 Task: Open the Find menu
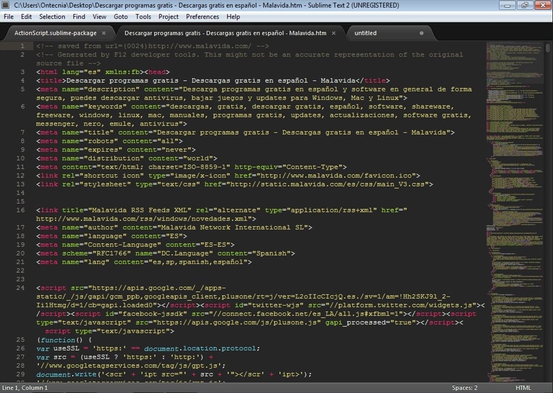(x=79, y=17)
